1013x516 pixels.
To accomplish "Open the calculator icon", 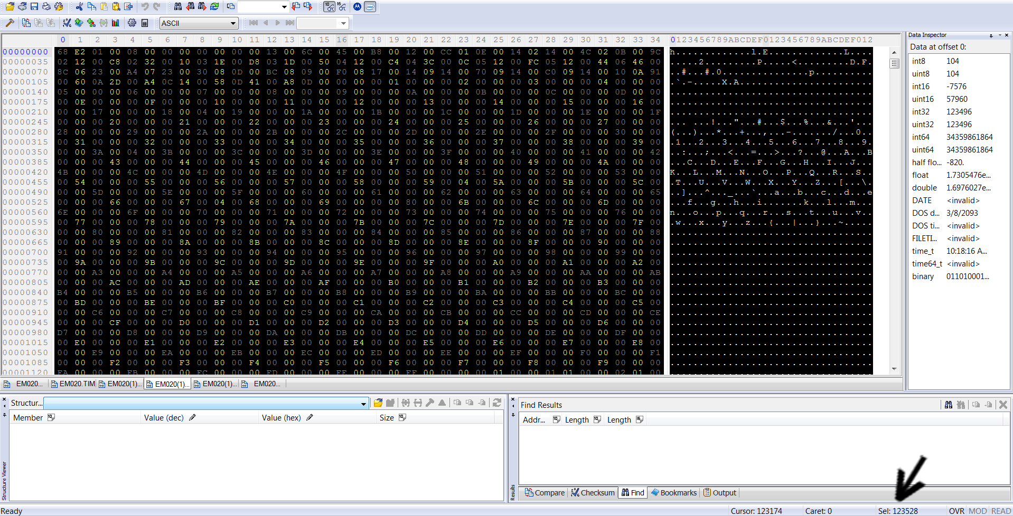I will point(145,23).
